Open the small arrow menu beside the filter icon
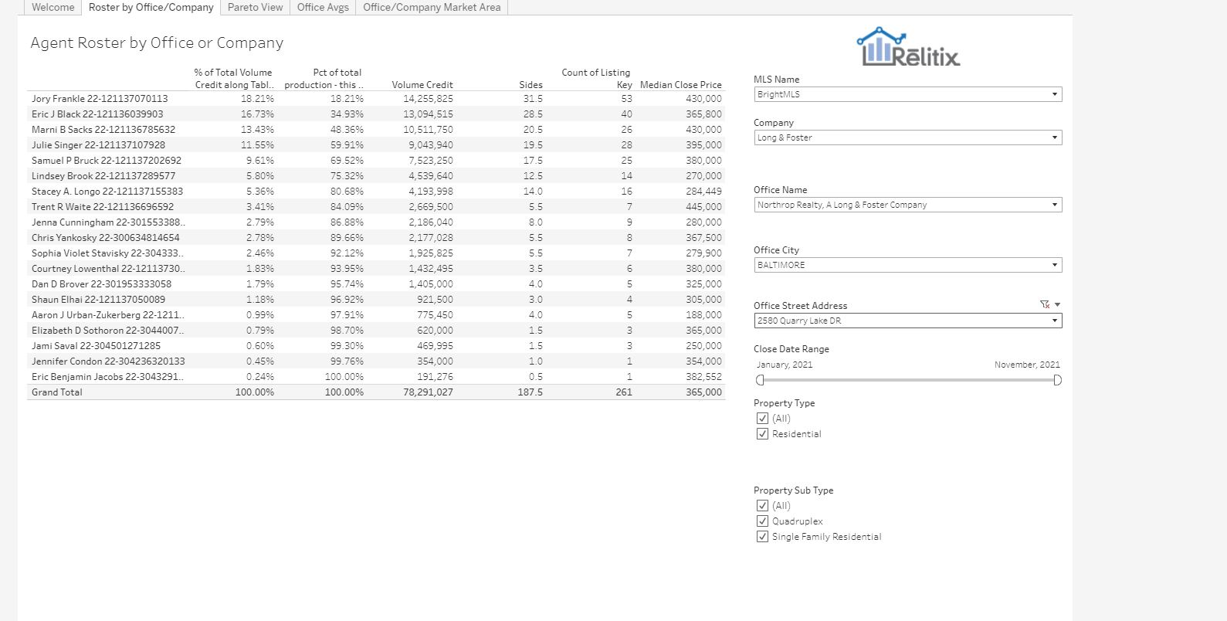The width and height of the screenshot is (1227, 621). (1057, 305)
